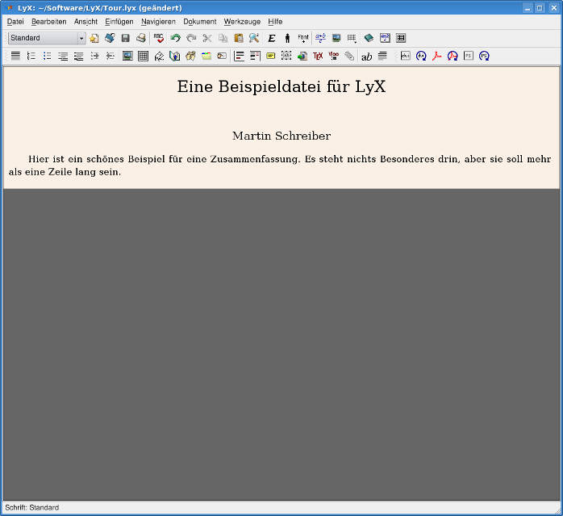Insert footnote icon

(239, 56)
